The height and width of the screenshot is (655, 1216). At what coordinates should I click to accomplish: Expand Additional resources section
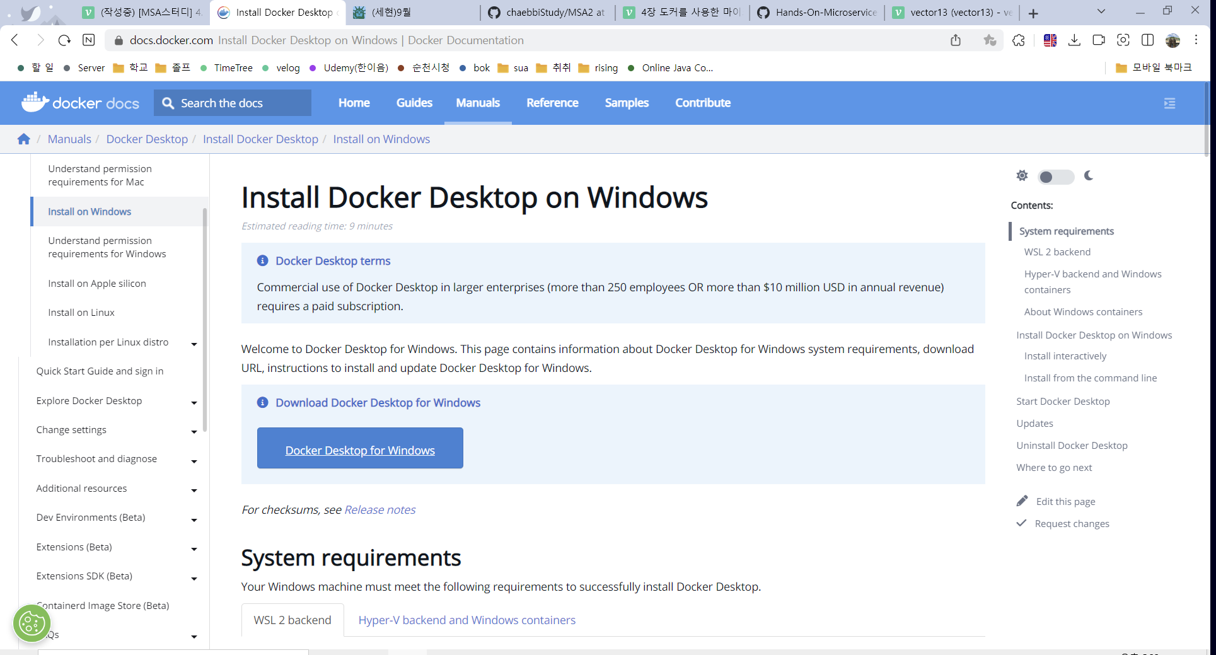(x=194, y=490)
